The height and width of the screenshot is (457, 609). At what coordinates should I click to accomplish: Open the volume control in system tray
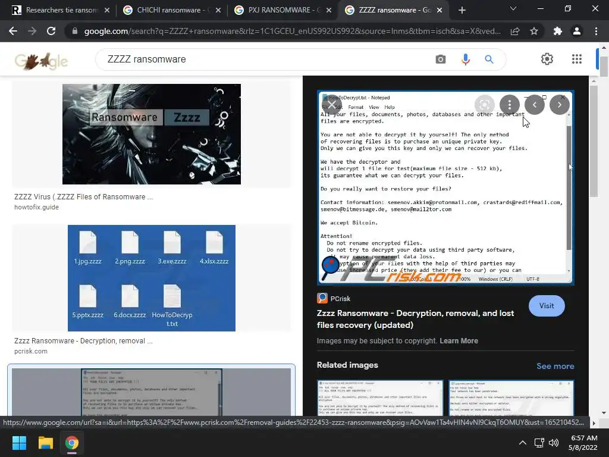pyautogui.click(x=554, y=443)
